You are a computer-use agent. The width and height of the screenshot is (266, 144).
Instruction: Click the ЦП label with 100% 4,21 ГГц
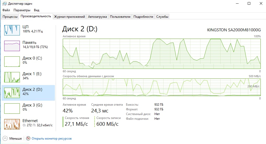[33, 29]
